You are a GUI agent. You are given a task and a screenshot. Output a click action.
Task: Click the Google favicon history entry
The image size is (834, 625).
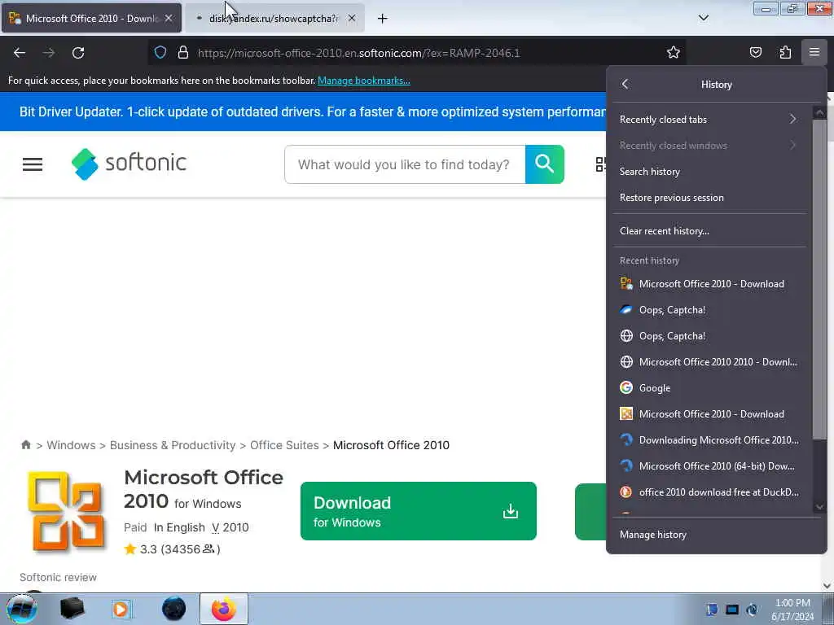[626, 387]
